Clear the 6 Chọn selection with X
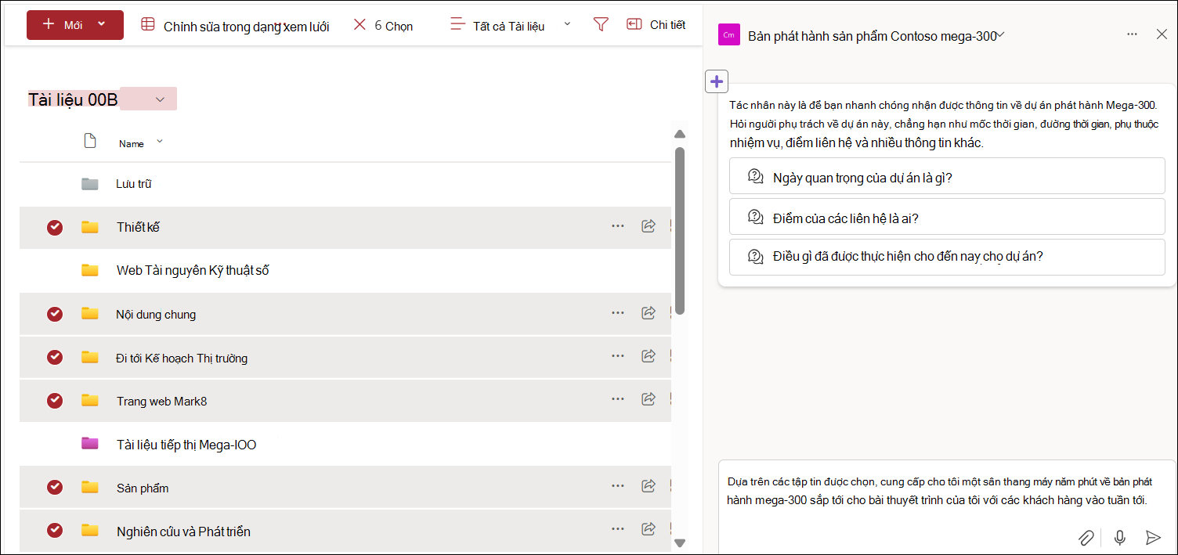This screenshot has height=555, width=1178. pyautogui.click(x=360, y=25)
